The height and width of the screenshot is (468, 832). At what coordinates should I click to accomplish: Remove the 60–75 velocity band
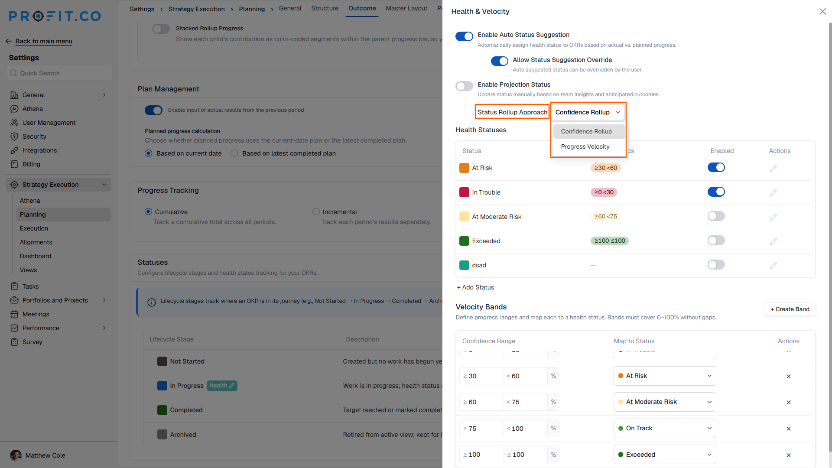(789, 402)
